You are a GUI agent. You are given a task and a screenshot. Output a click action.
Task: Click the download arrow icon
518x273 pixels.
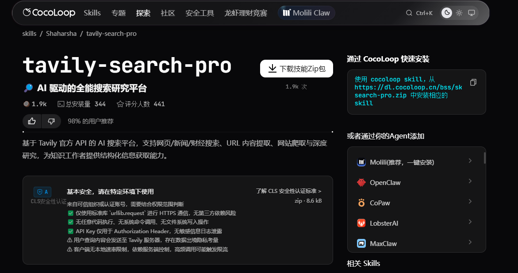click(x=272, y=69)
